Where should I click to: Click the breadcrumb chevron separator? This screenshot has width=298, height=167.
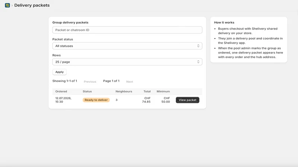tap(12, 6)
